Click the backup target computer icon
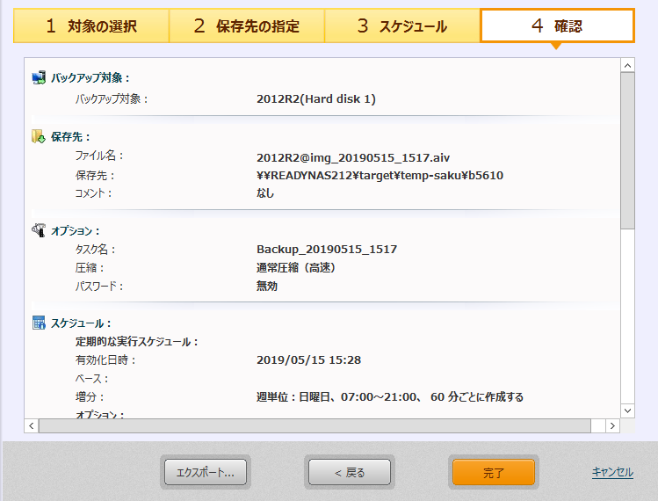Screen dimensions: 658x501 [x=39, y=78]
